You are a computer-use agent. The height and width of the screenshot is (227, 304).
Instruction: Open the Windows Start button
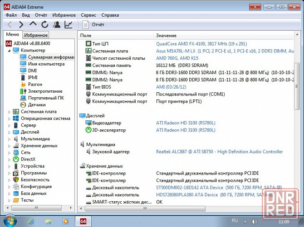(10, 221)
